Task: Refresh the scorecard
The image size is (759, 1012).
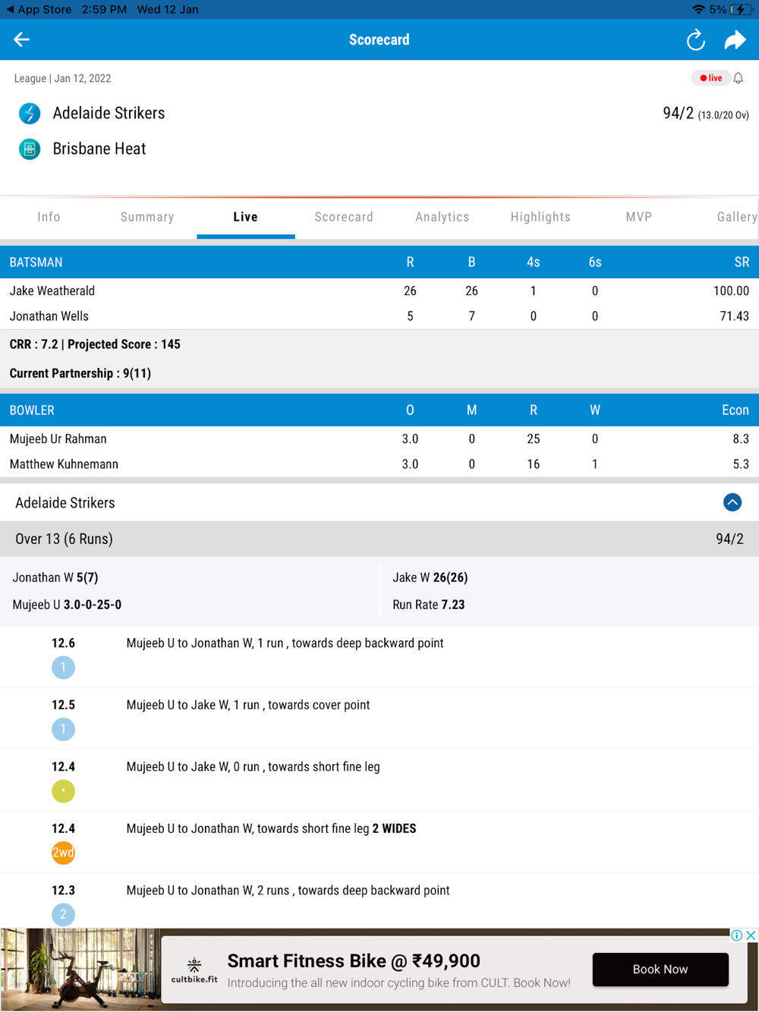Action: click(695, 39)
